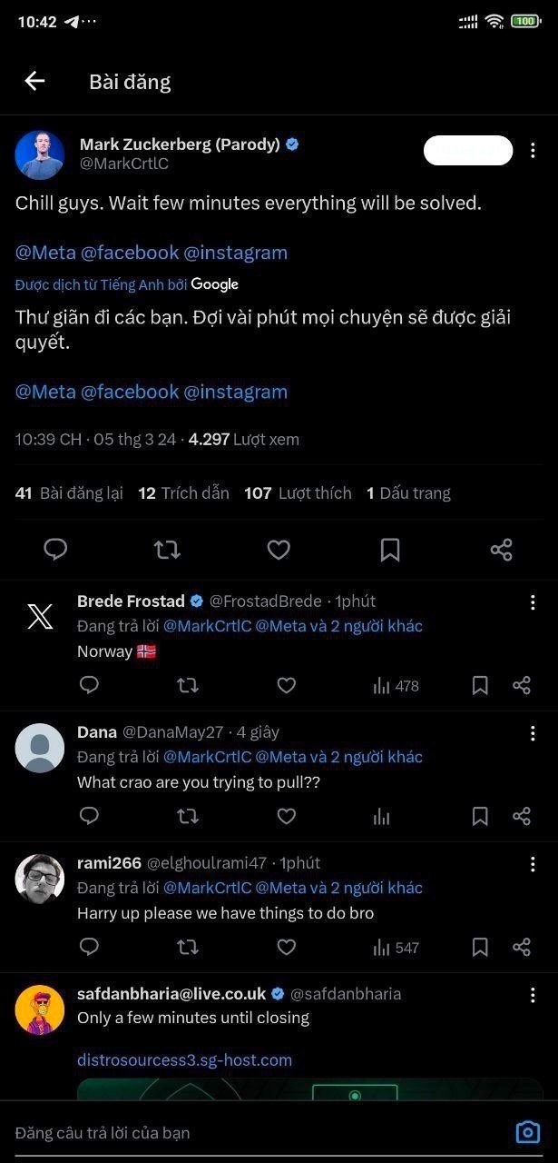Open options menu on Brede Frostad's reply

533,602
